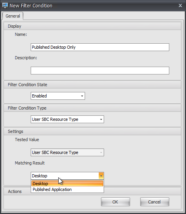The width and height of the screenshot is (186, 214).
Task: Click the Settings section header
Action: 92,131
